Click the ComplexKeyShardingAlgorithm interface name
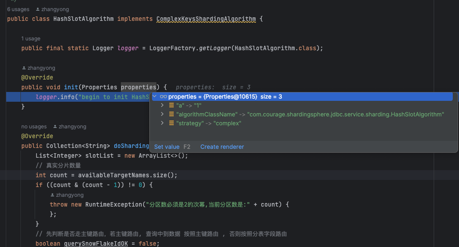This screenshot has height=247, width=459. pos(206,19)
